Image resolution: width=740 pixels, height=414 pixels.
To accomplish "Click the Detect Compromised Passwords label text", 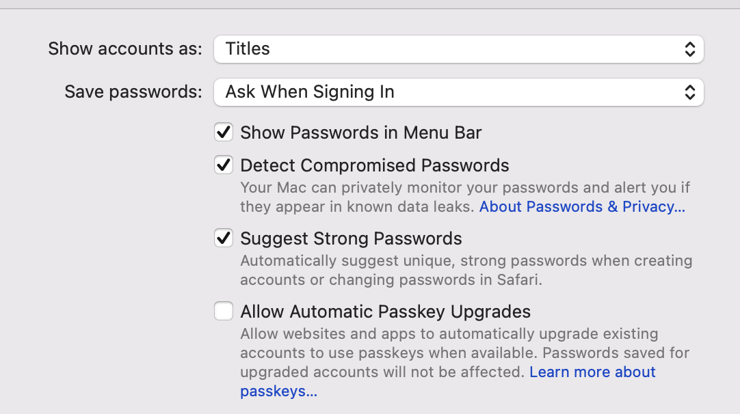I will [374, 165].
